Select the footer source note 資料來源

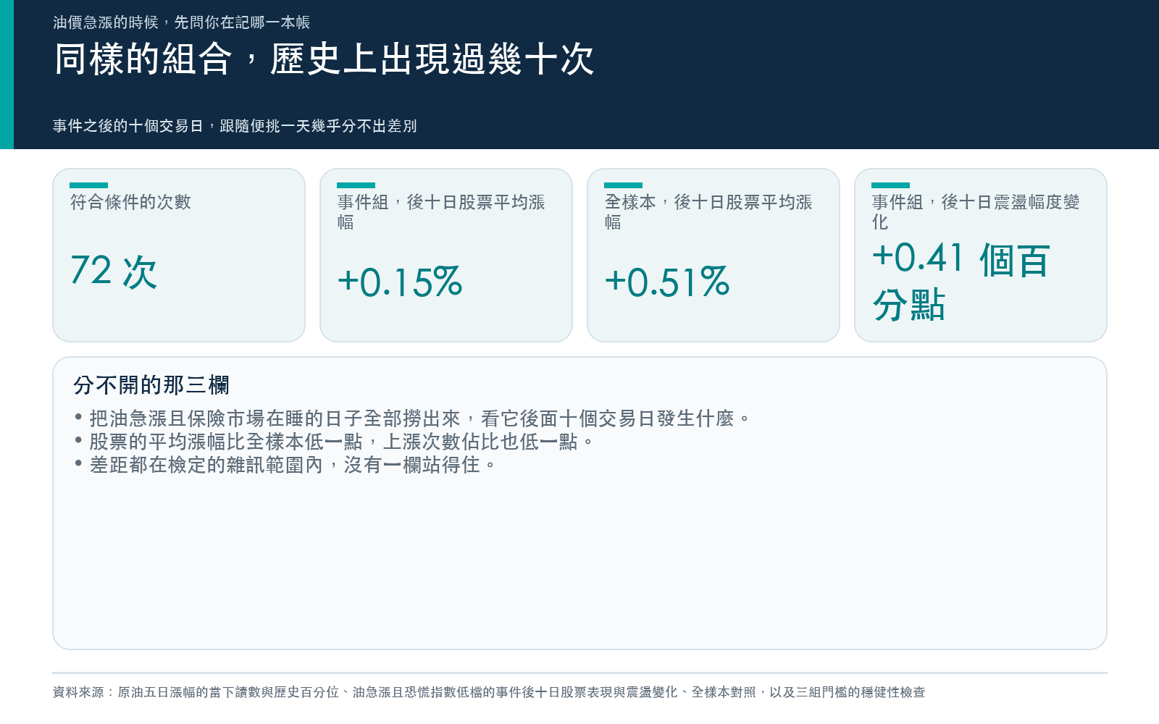(x=489, y=692)
